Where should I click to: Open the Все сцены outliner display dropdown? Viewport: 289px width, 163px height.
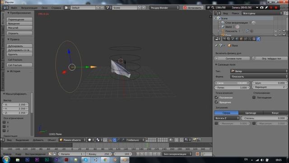[262, 13]
